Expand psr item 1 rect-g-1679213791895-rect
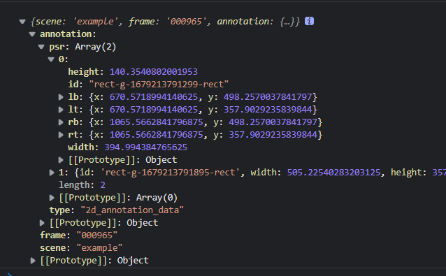The height and width of the screenshot is (276, 446). [x=52, y=173]
